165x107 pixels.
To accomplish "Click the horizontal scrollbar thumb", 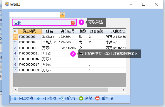I will (x=63, y=89).
